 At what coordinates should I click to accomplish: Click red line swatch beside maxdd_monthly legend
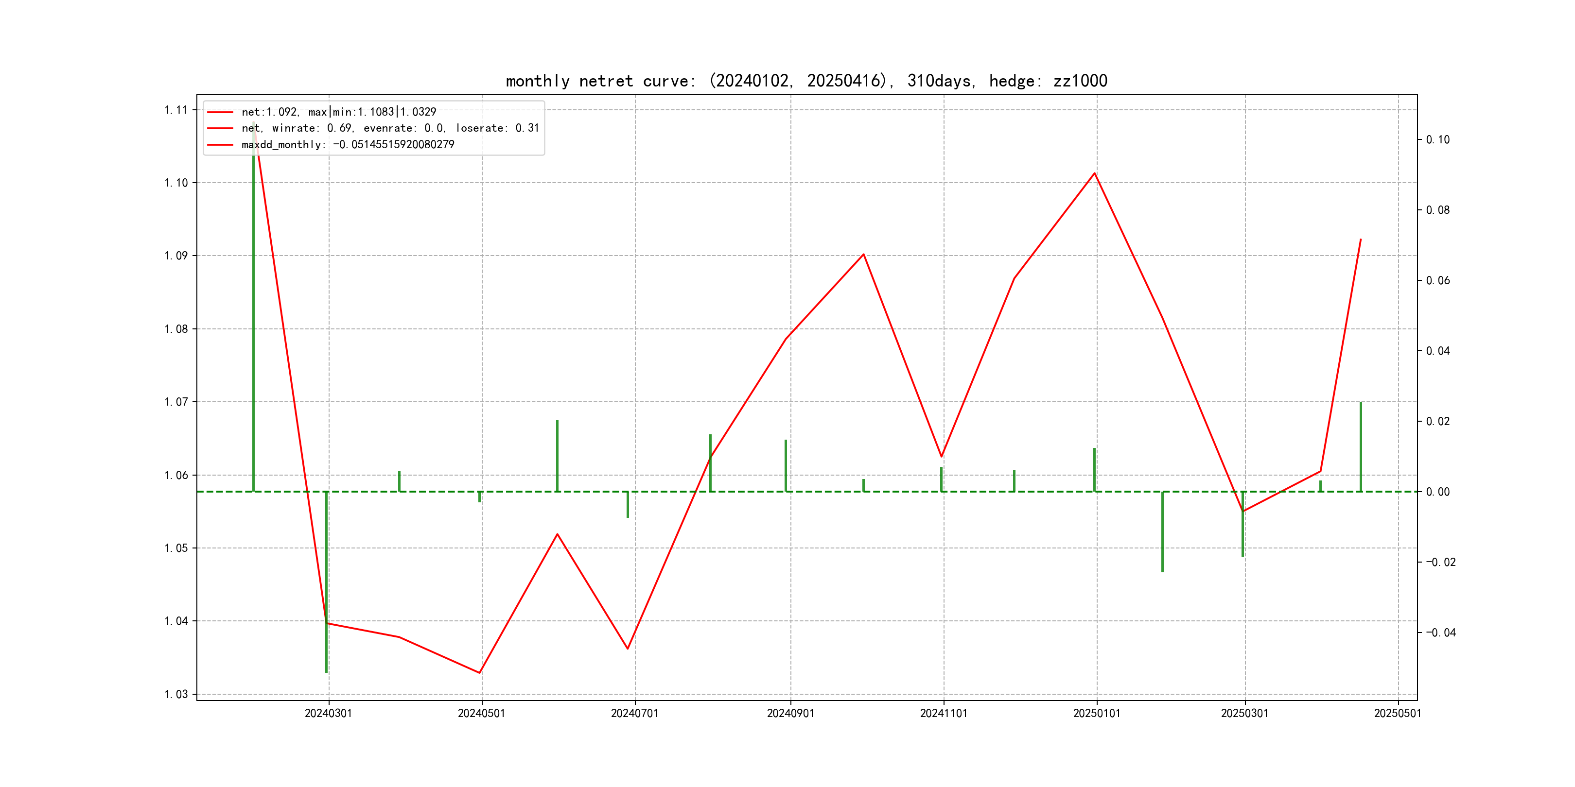(x=220, y=145)
